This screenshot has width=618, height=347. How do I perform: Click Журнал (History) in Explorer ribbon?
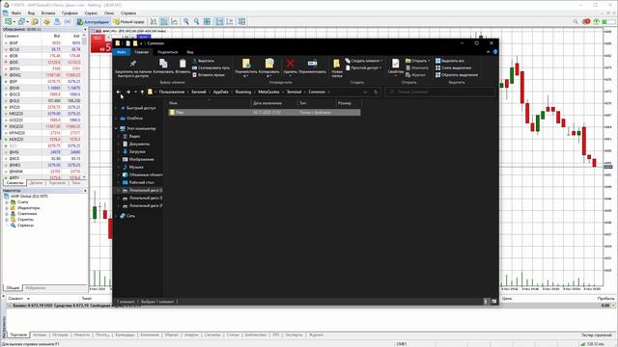(415, 75)
